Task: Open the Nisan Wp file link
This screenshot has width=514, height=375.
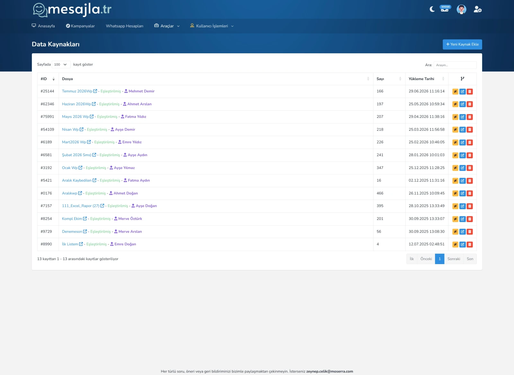Action: pos(70,129)
